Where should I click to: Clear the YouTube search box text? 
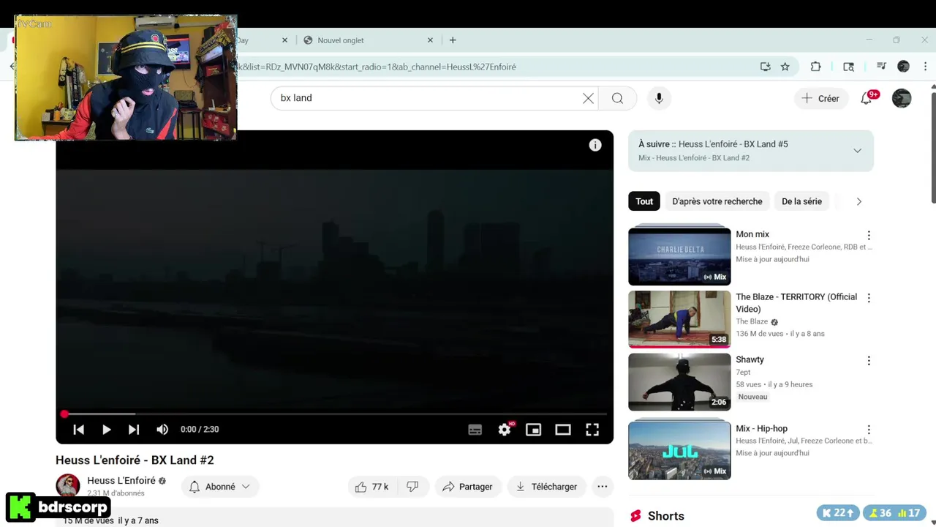coord(588,98)
